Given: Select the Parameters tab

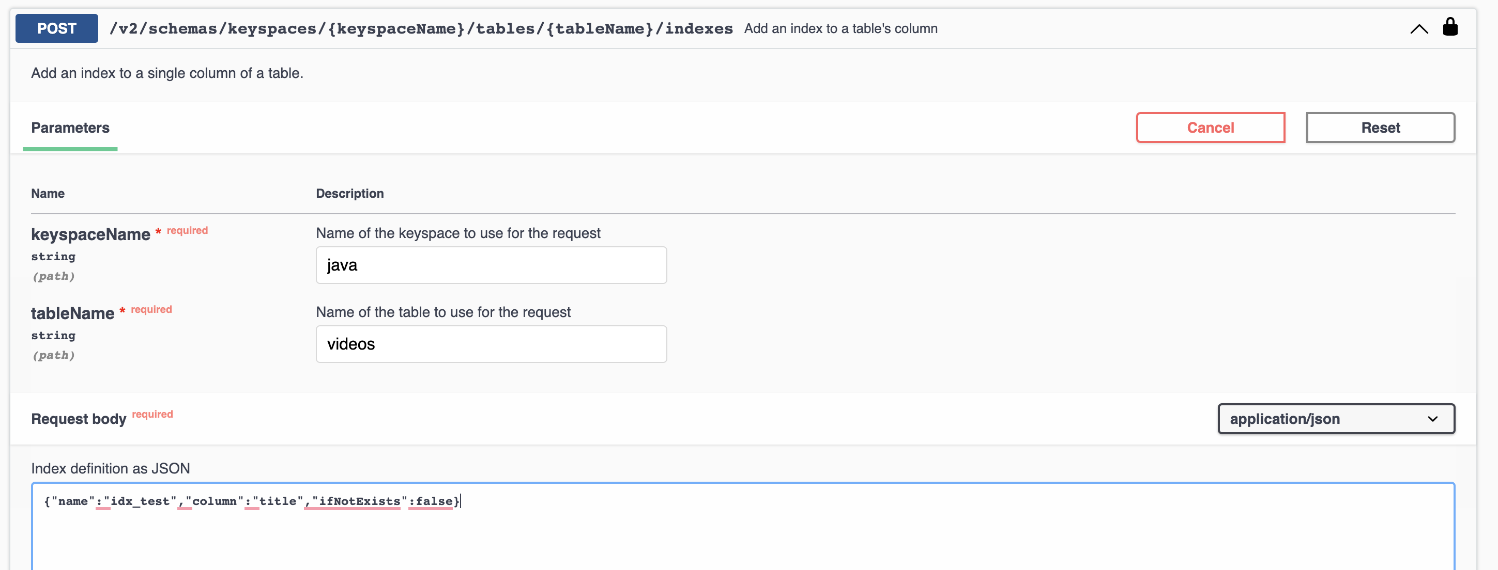Looking at the screenshot, I should tap(70, 127).
